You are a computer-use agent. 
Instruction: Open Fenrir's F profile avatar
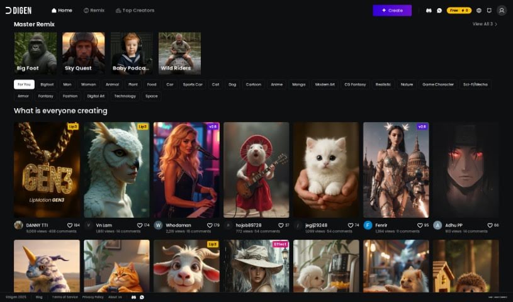pyautogui.click(x=368, y=225)
